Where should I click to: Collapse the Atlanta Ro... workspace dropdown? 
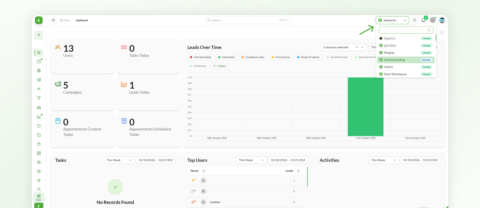click(x=392, y=20)
